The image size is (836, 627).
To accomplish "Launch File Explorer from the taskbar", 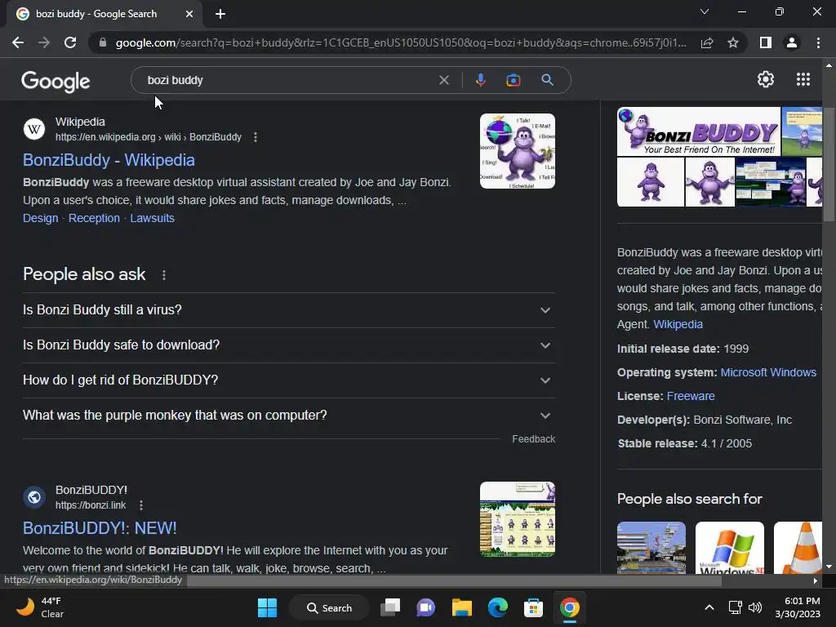I will [462, 607].
